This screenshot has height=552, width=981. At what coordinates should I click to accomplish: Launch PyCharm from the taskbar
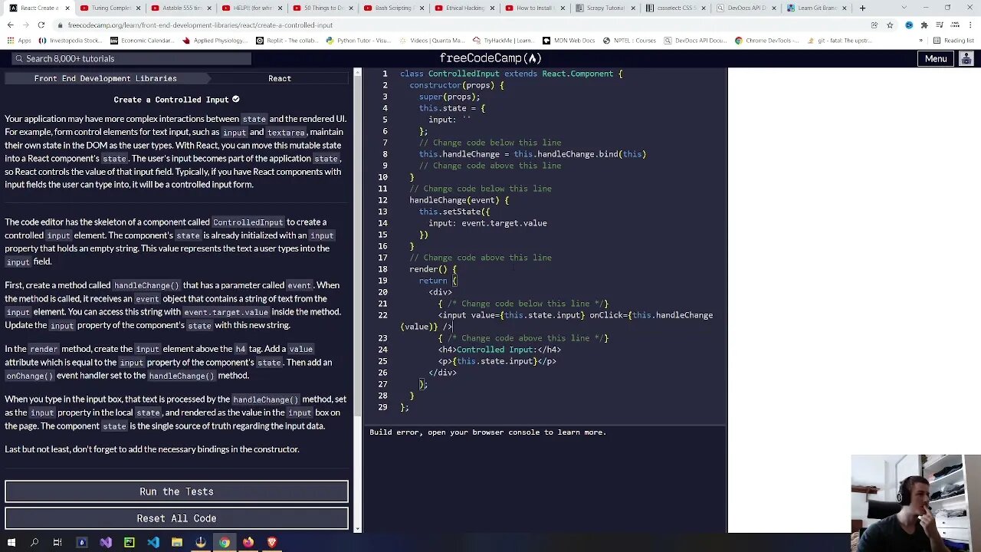point(130,542)
